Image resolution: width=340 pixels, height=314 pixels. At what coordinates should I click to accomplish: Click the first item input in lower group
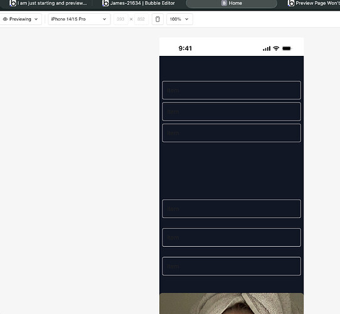[x=231, y=208]
